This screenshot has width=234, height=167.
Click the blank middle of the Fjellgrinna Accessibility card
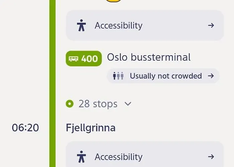point(174,157)
